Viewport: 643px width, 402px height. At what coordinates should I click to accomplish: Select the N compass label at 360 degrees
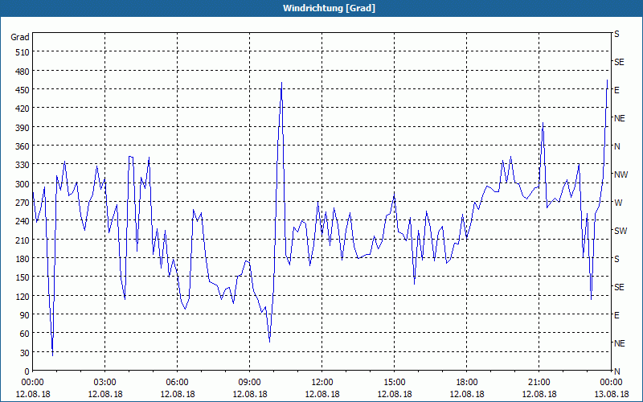(616, 146)
